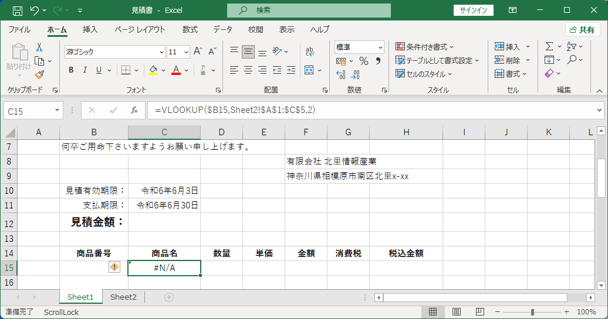Switch to the データ tab
Image resolution: width=608 pixels, height=319 pixels.
222,29
